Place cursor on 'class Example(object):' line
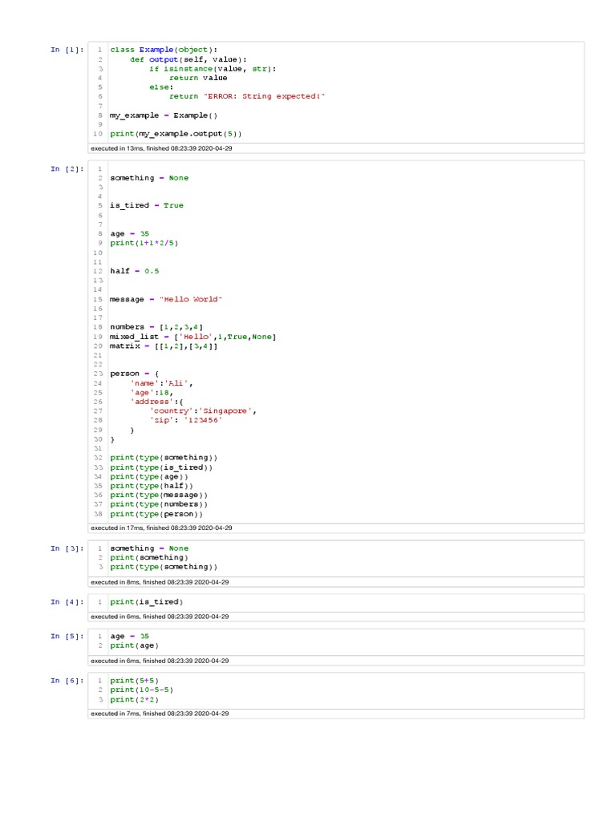 point(164,50)
